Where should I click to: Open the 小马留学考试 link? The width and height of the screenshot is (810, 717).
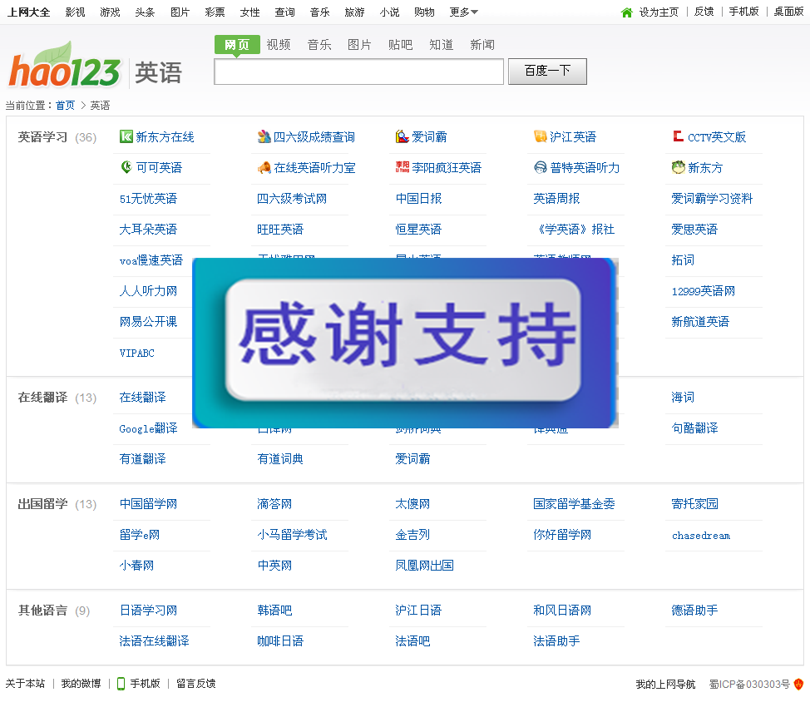pos(292,535)
